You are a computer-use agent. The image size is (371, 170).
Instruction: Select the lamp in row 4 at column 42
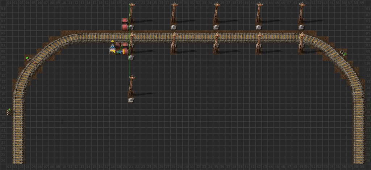pyautogui.click(x=258, y=27)
